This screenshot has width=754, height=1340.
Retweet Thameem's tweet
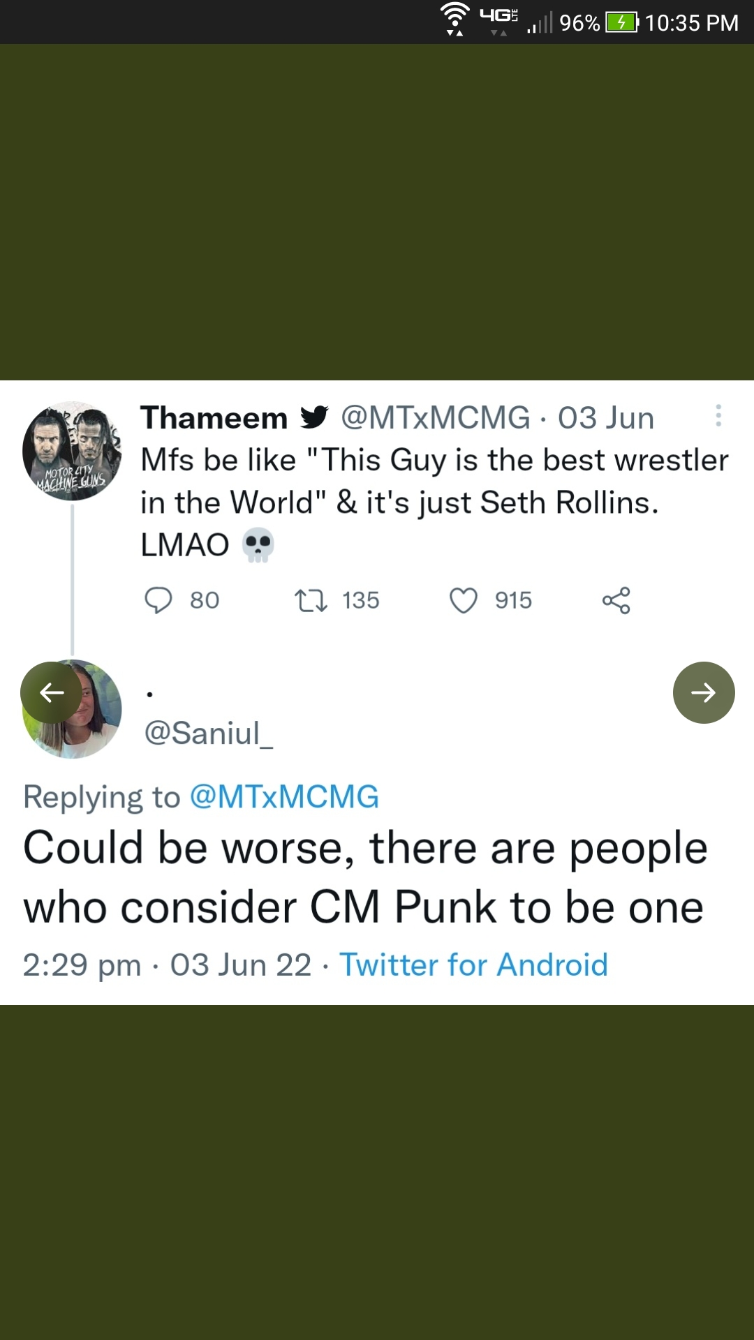point(311,600)
